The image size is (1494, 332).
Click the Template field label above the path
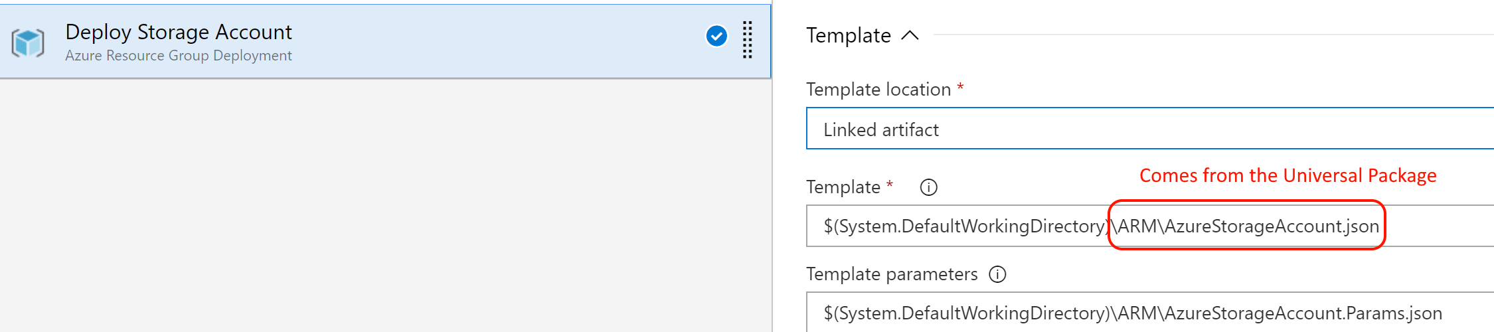pos(843,187)
